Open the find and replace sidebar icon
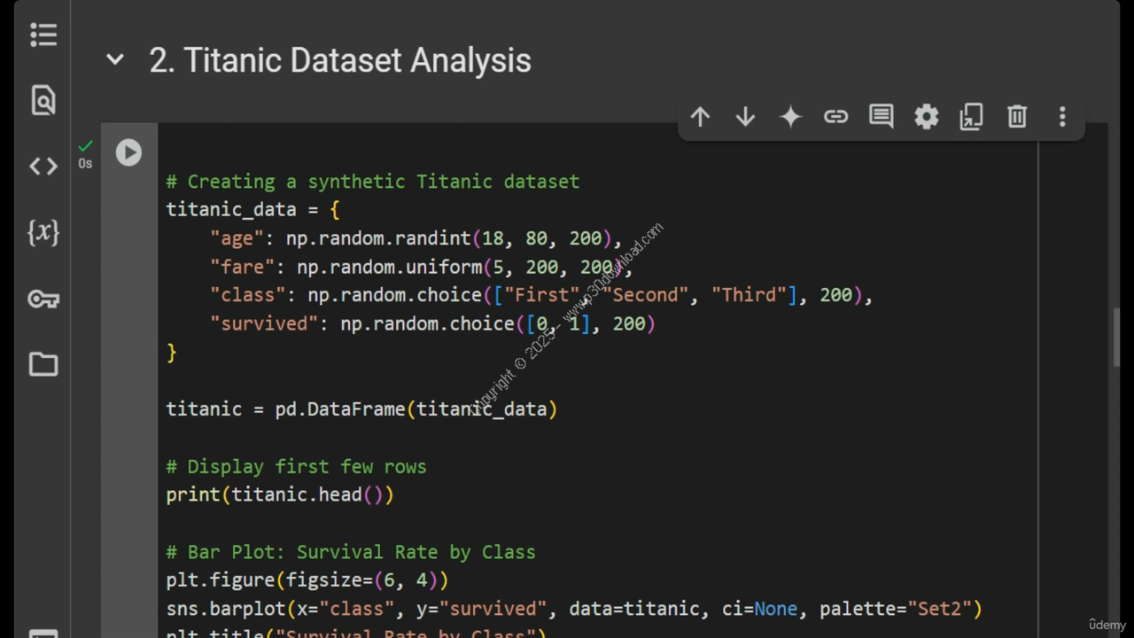This screenshot has height=638, width=1134. tap(43, 100)
